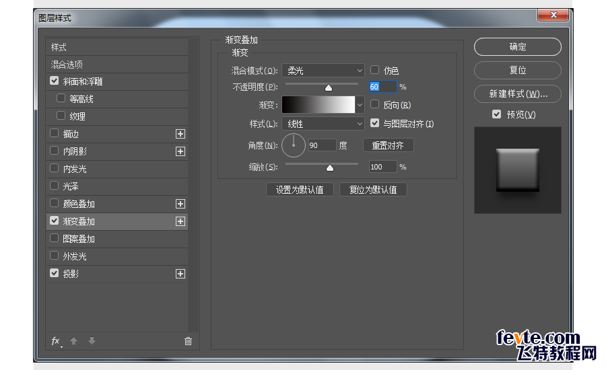Select the 斜面和浮雕 row label
606x370 pixels.
tap(83, 81)
